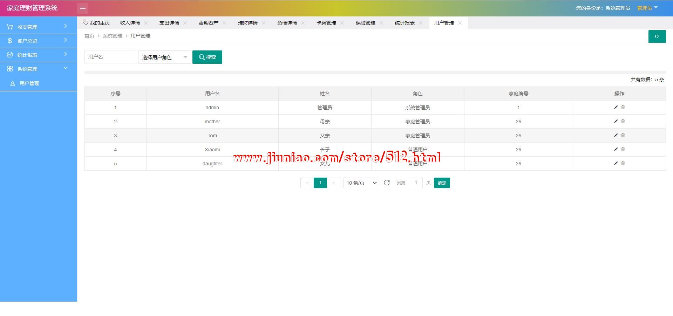
Task: Click the 搜索 search button
Action: [207, 57]
